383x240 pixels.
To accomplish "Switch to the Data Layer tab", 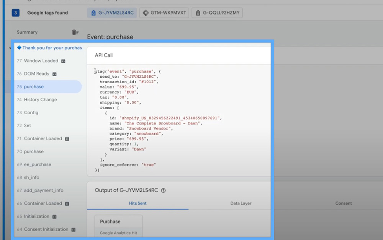I will pyautogui.click(x=241, y=203).
